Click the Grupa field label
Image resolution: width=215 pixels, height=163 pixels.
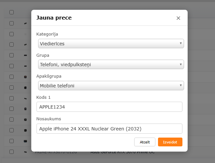click(x=43, y=55)
